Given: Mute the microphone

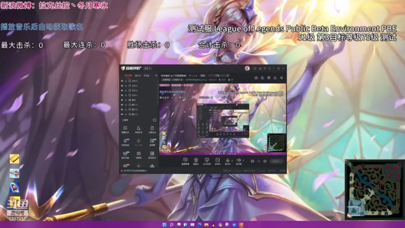Looking at the screenshot, I should [227, 161].
